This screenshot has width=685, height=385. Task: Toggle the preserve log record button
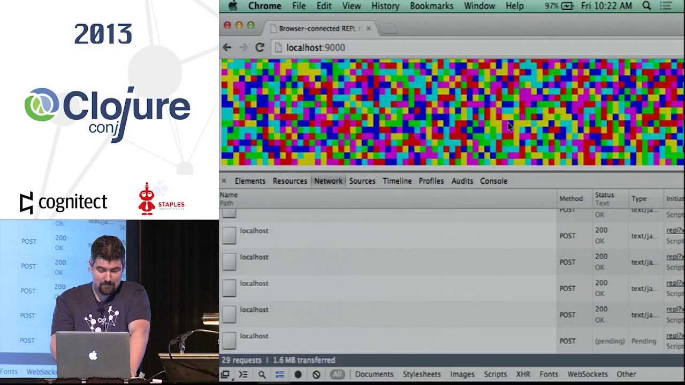(x=298, y=374)
